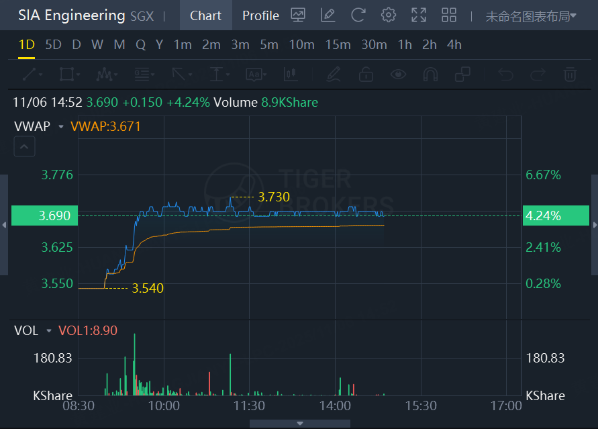Undo last drawing action
Image resolution: width=598 pixels, height=429 pixels.
[x=506, y=75]
